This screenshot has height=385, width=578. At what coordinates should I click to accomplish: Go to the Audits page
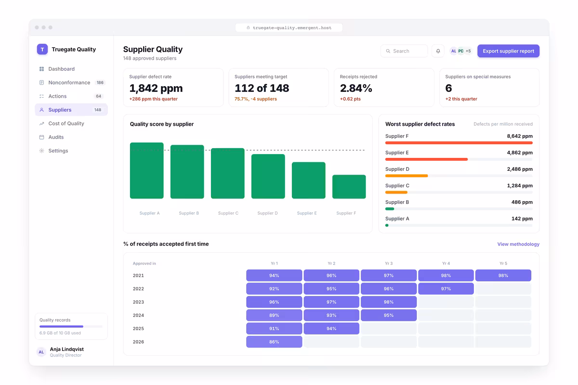71,137
